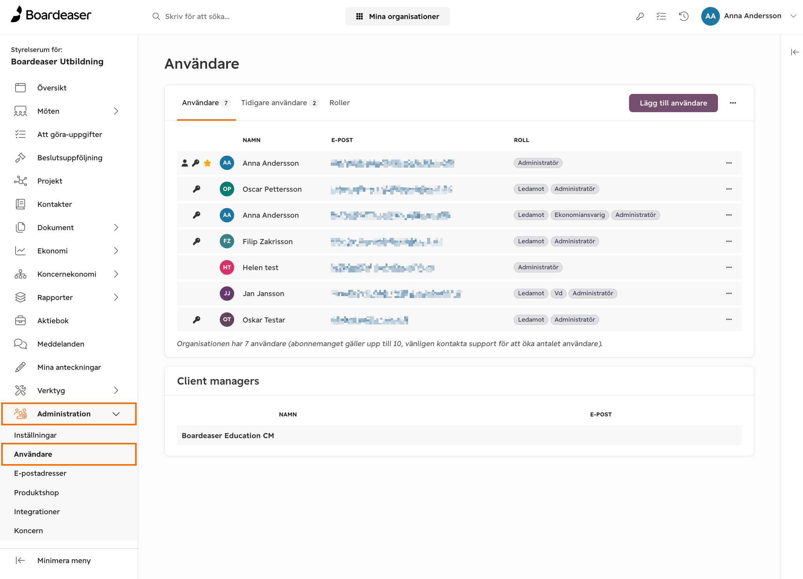The image size is (803, 579).
Task: Open row options for Filip Zakrisson
Action: (729, 241)
